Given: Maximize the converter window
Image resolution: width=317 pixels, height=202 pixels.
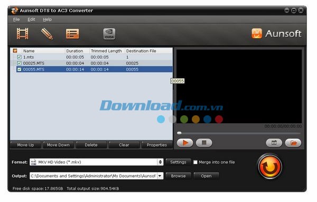Looking at the screenshot, I should tap(294, 10).
